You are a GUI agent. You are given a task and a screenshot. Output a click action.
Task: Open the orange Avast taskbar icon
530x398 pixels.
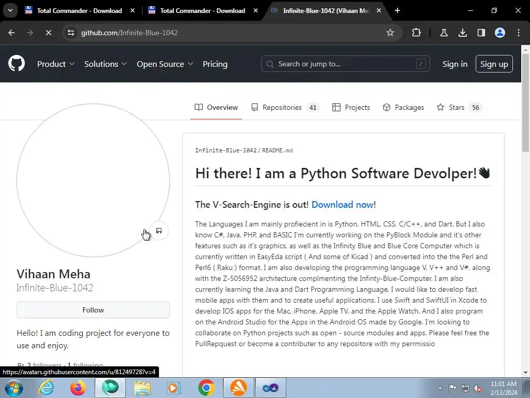238,388
